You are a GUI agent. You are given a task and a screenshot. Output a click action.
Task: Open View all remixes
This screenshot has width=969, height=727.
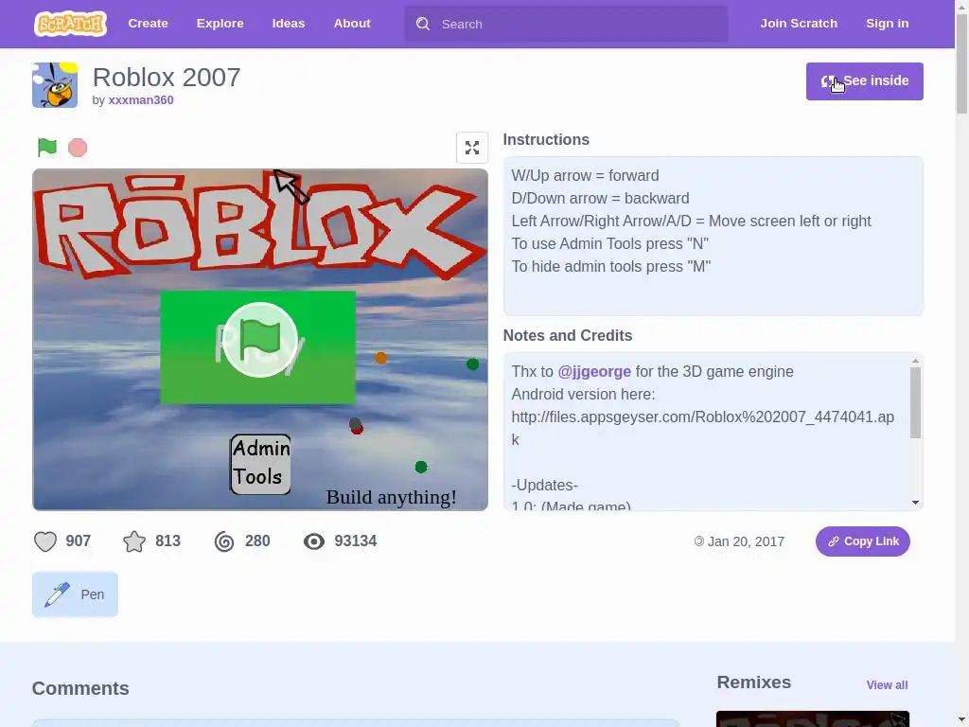point(887,685)
